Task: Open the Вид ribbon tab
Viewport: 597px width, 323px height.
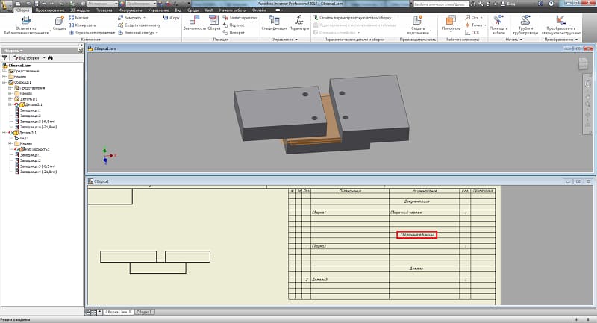Action: tap(178, 10)
